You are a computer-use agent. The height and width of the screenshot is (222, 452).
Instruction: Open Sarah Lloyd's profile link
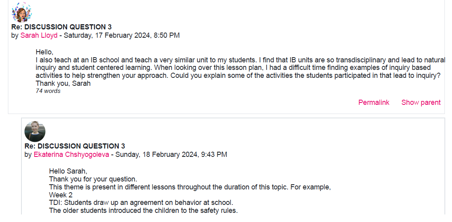click(39, 35)
